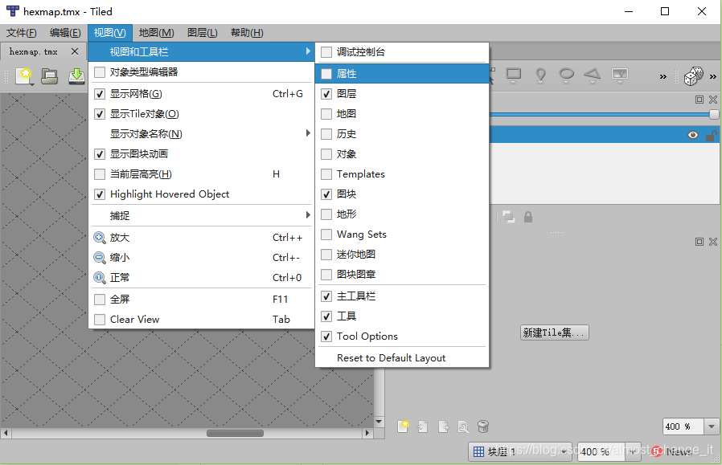Toggle the 显示网格 show grid checkbox
The height and width of the screenshot is (465, 722).
(x=100, y=94)
